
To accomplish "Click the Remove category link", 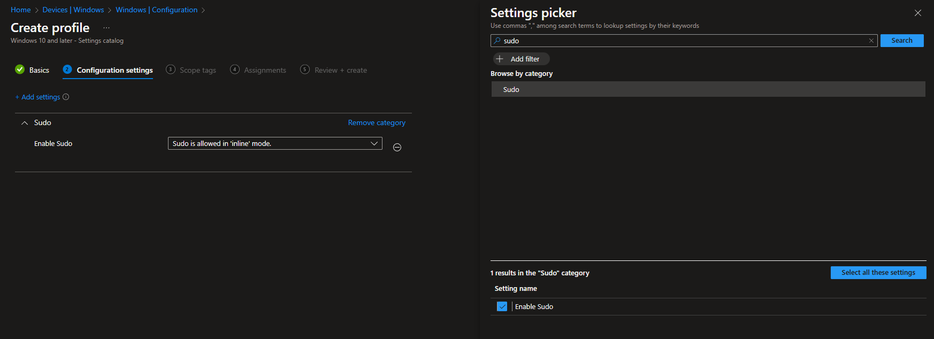I will click(377, 122).
